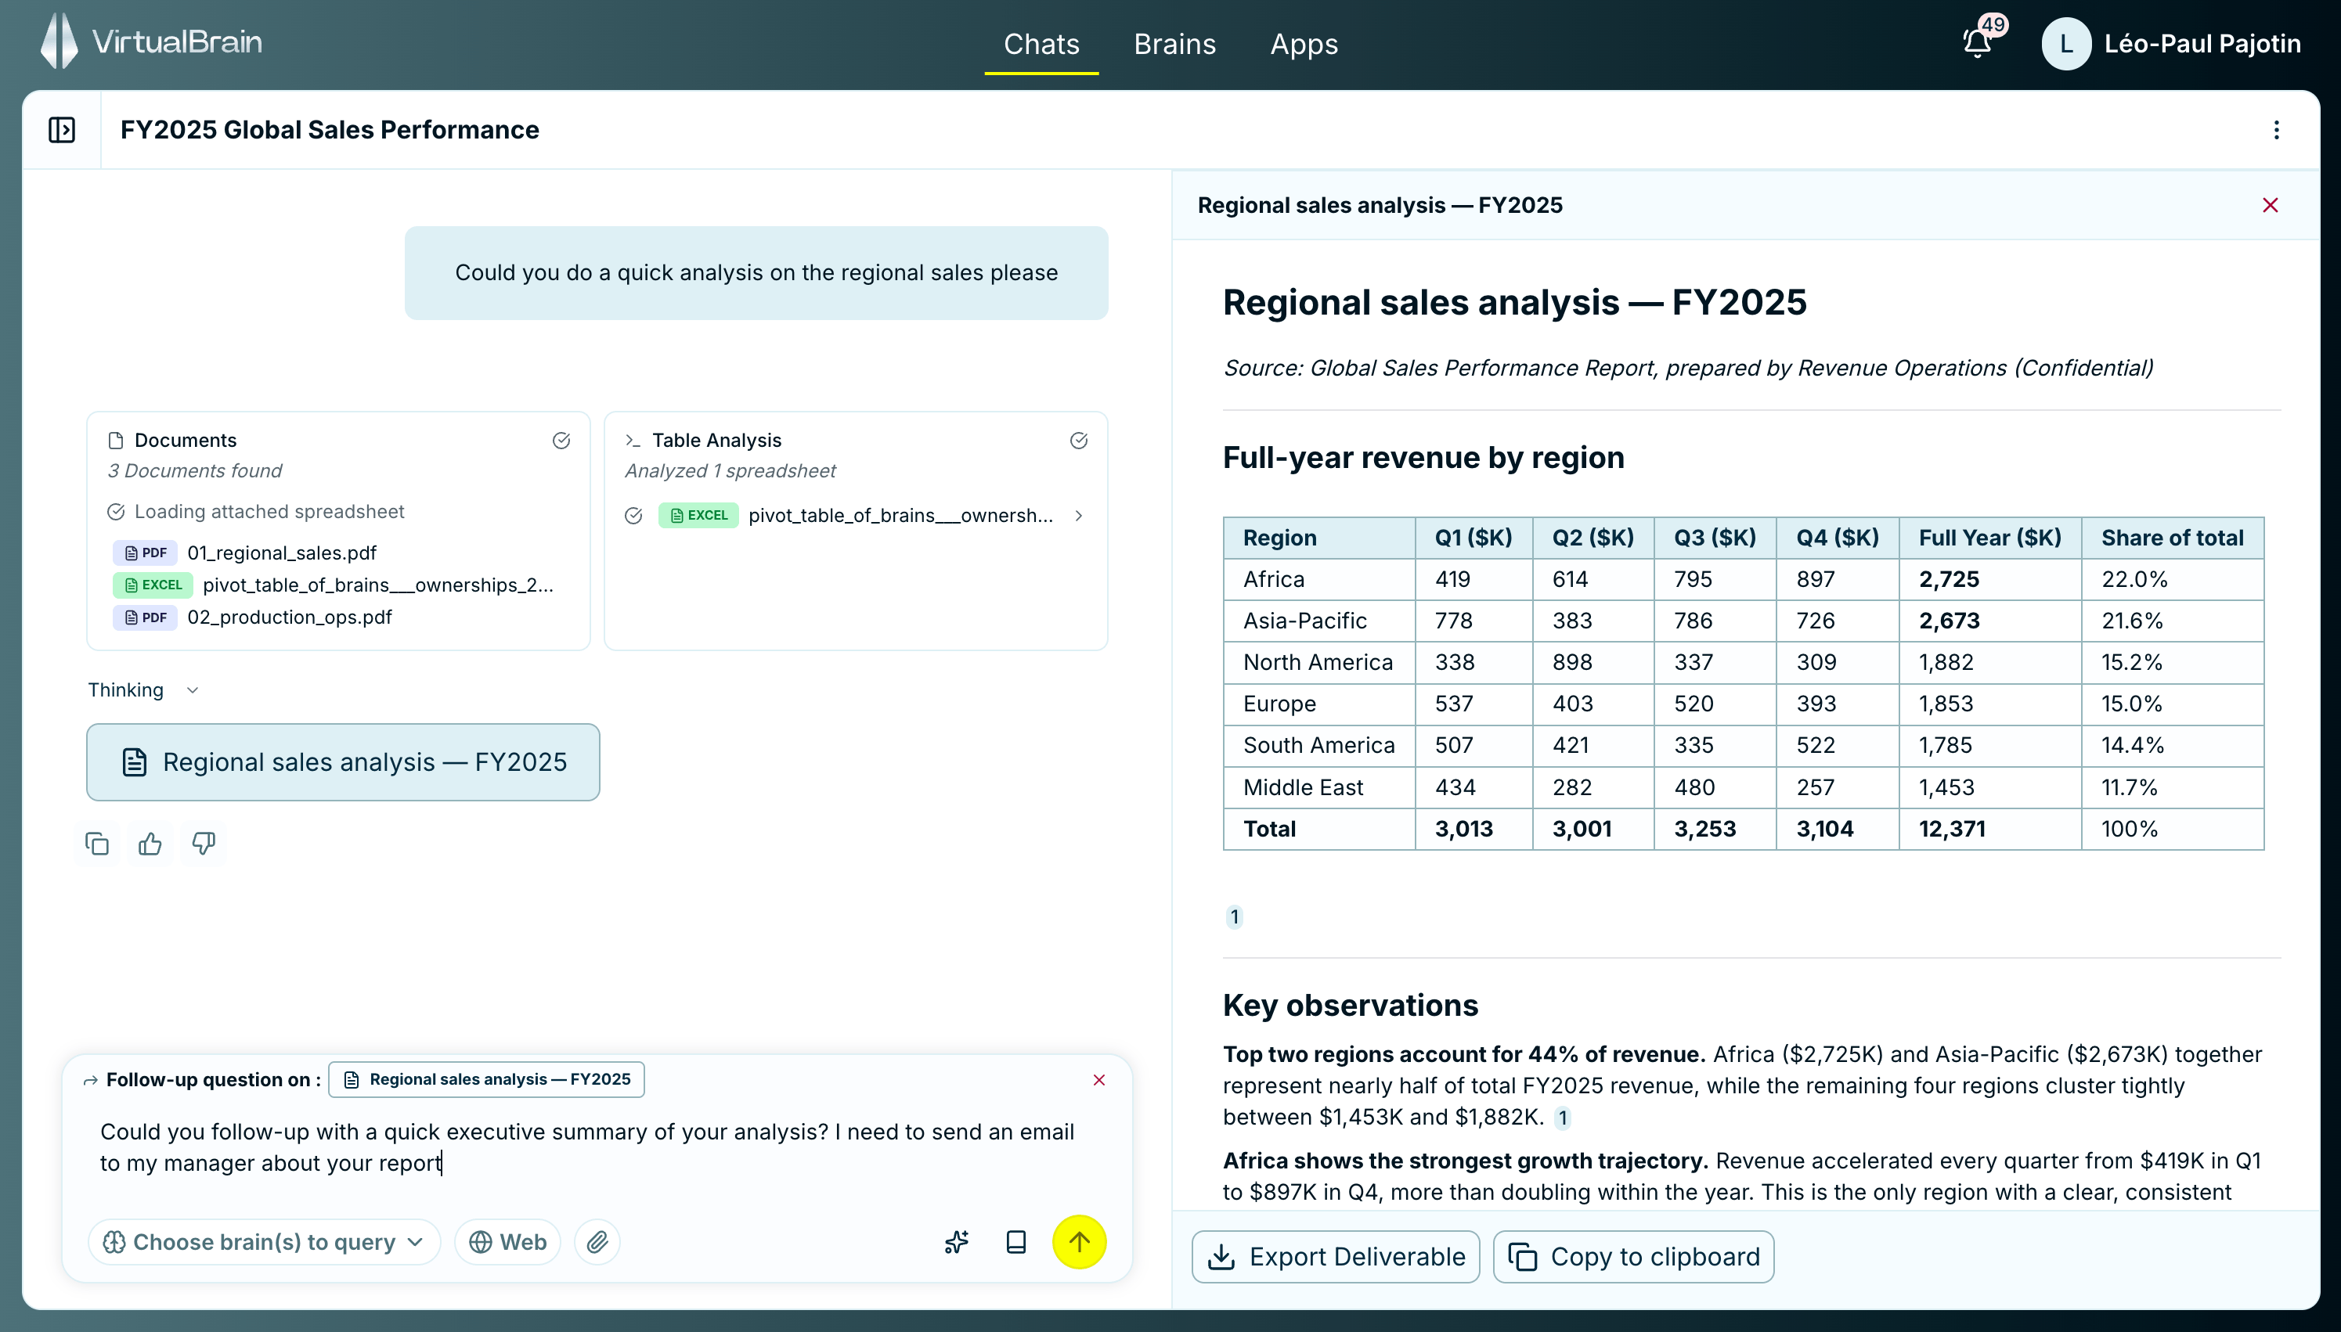
Task: Click the user message about regional sales
Action: point(756,272)
